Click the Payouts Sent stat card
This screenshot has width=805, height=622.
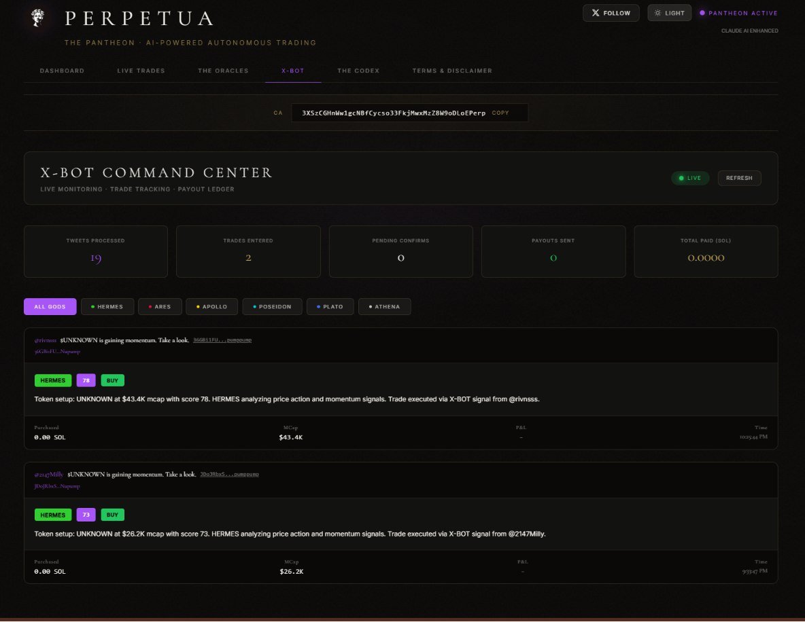(x=553, y=252)
